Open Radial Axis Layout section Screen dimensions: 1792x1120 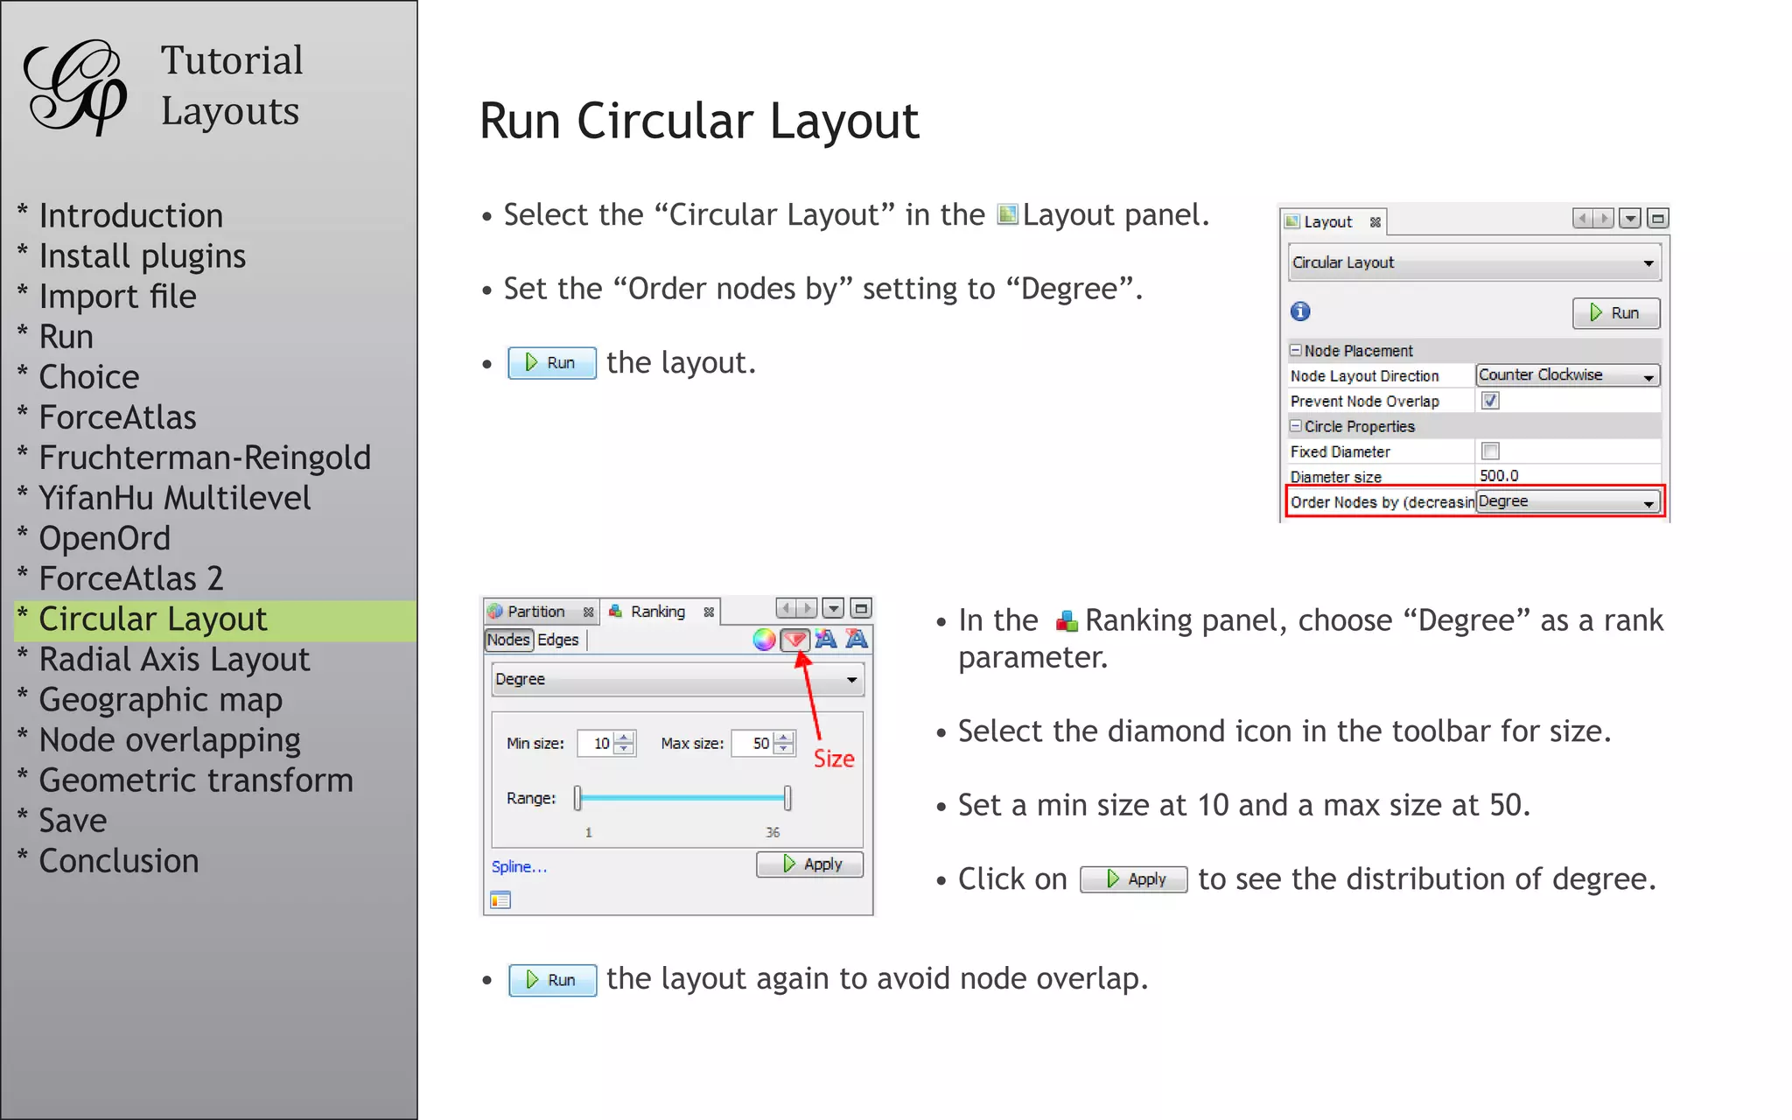tap(174, 659)
